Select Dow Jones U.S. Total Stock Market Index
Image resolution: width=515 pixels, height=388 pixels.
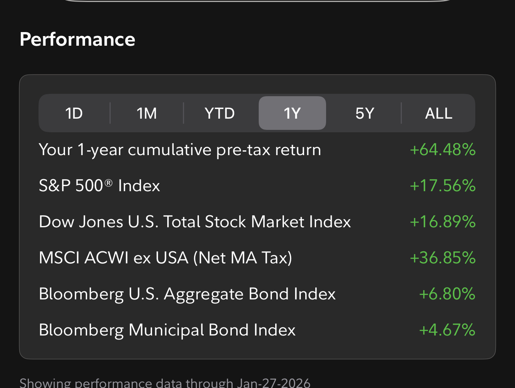[195, 222]
